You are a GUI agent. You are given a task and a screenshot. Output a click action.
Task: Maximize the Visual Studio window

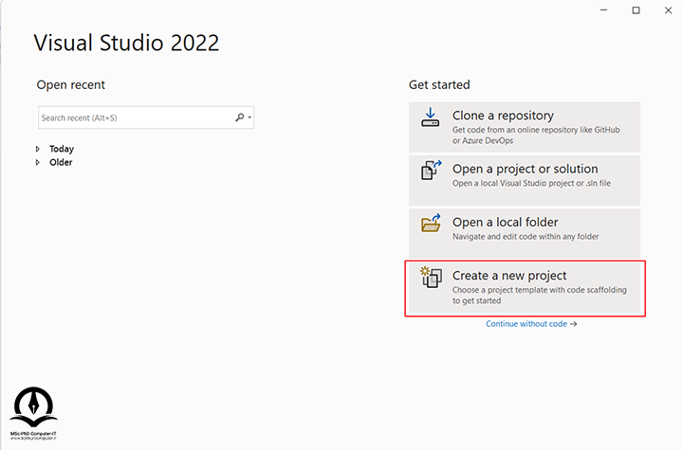pyautogui.click(x=636, y=10)
